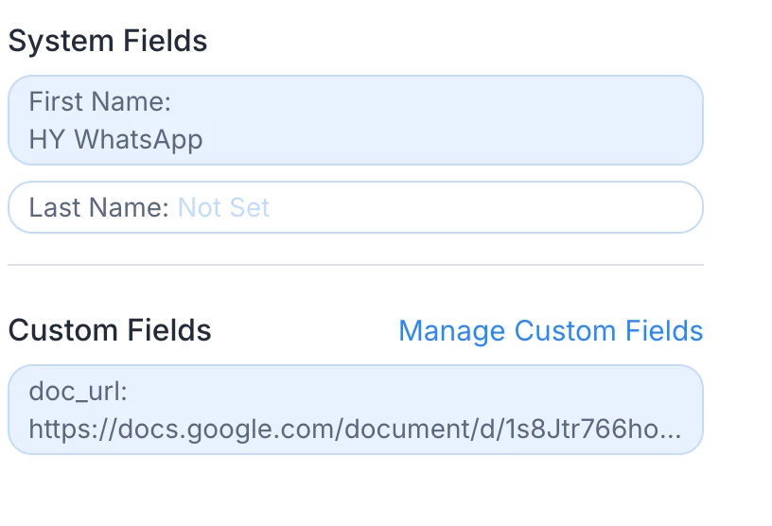Screen dimensions: 772x526
Task: Click the divider below Last Name
Action: [355, 265]
